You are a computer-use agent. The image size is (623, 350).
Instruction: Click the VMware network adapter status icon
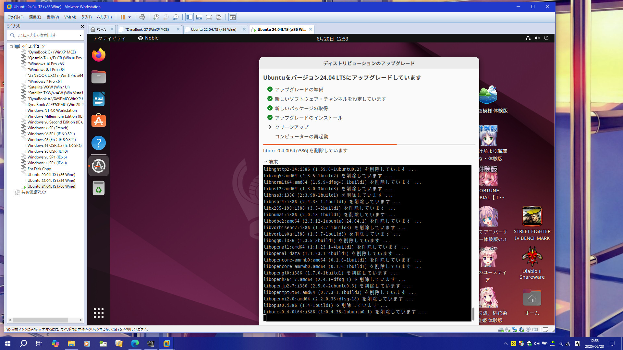point(514,330)
